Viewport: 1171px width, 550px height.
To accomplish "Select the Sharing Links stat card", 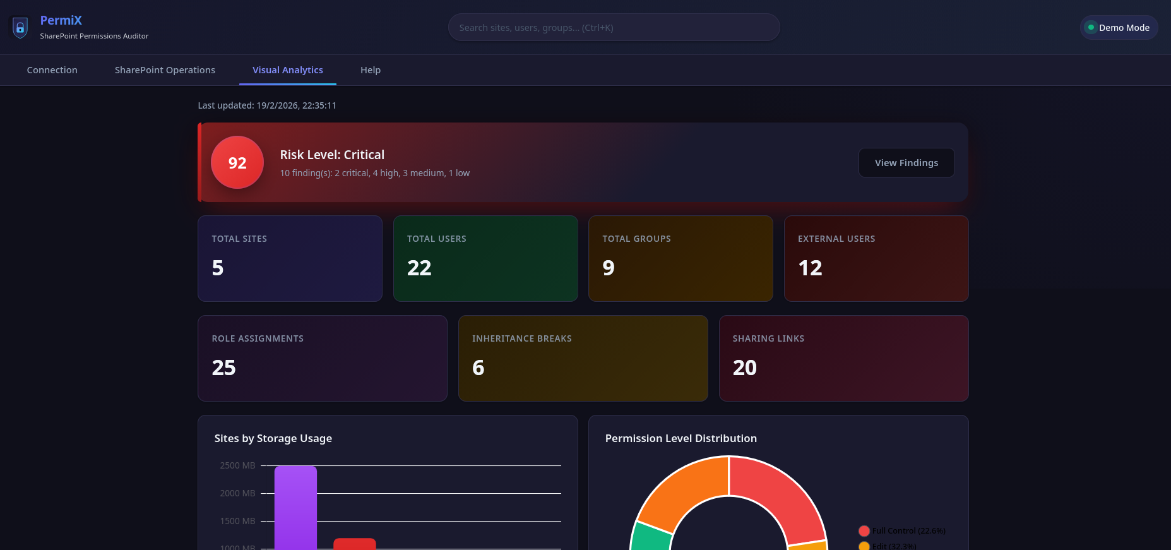I will click(843, 358).
